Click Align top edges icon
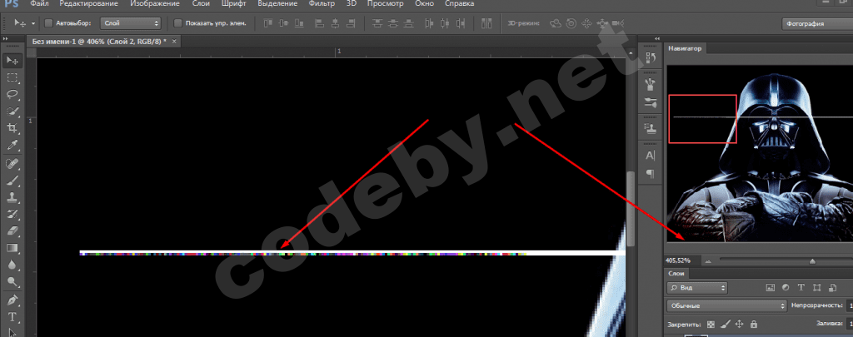Screen dimensions: 853x337 pyautogui.click(x=267, y=23)
